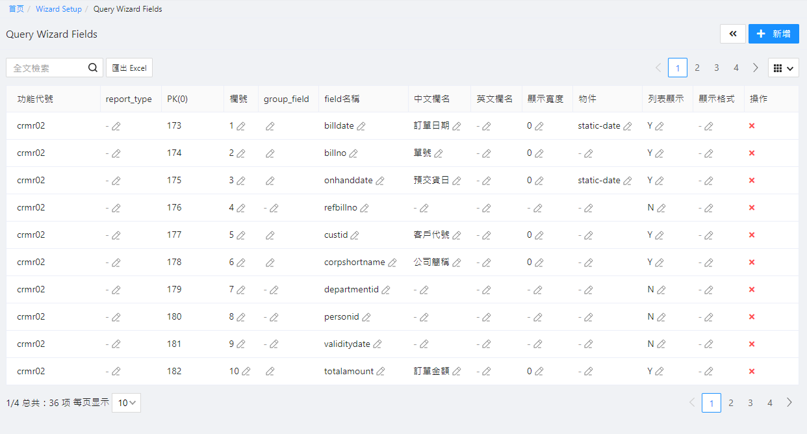Delete the totalamount row
Viewport: 807px width, 434px height.
click(752, 371)
